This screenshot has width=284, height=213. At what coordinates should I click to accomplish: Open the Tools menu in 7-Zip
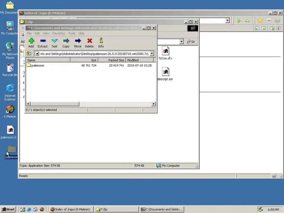coord(72,33)
